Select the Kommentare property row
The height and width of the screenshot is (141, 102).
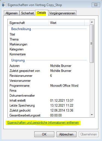coord(49,54)
